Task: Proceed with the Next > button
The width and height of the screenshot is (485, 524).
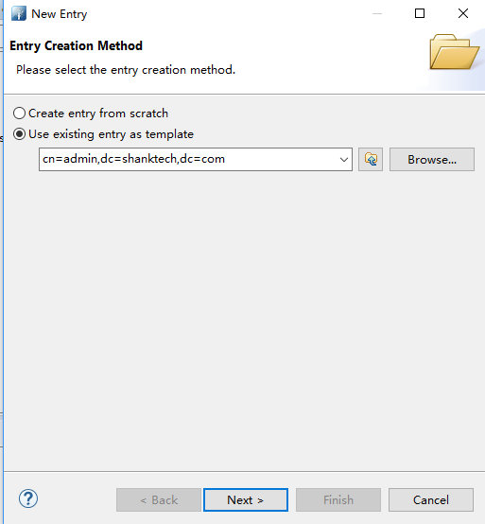Action: tap(246, 500)
